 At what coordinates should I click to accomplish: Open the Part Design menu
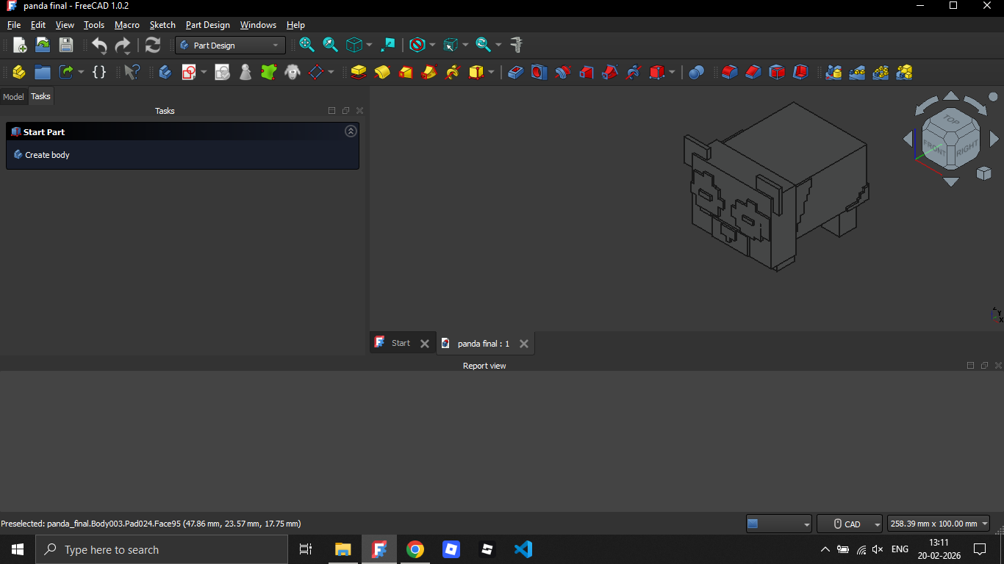pyautogui.click(x=208, y=25)
